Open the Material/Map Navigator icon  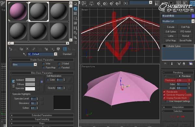click(75, 42)
